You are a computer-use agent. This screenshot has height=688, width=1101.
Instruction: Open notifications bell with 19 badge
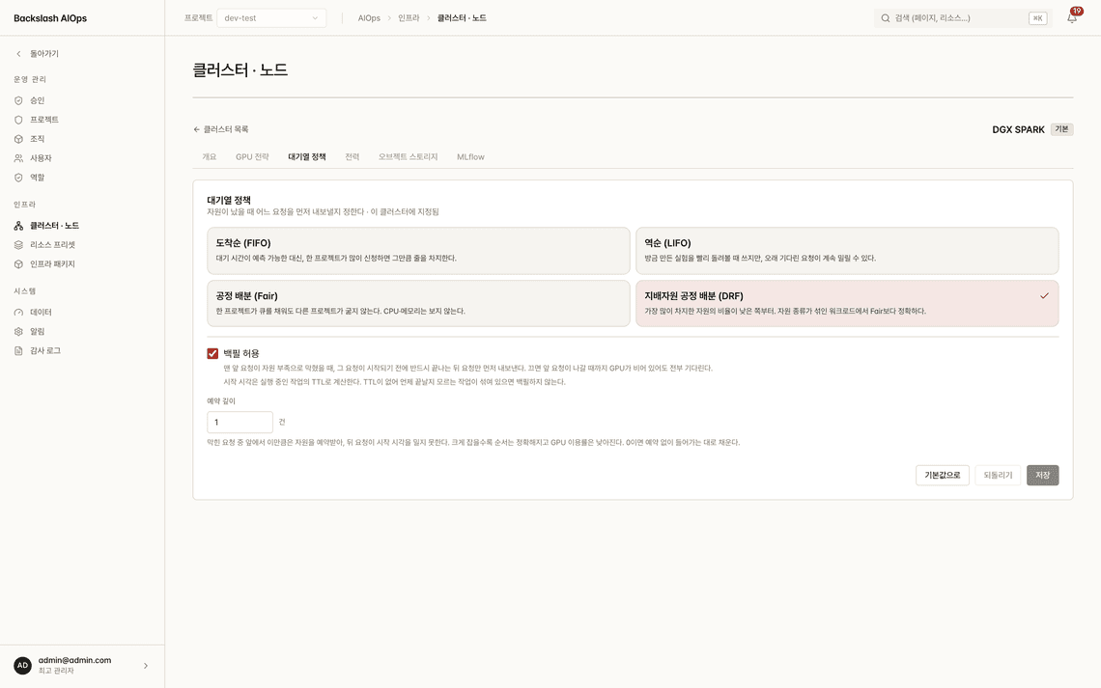[1072, 18]
